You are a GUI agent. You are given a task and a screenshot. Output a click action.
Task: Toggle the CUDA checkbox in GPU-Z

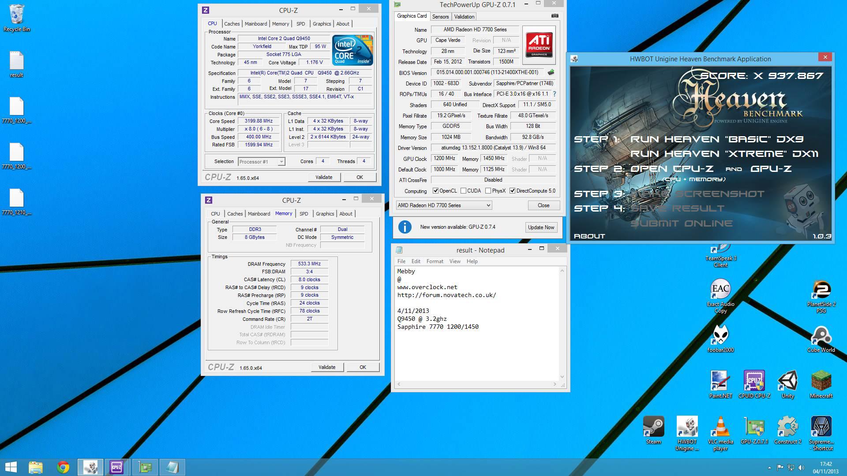[x=463, y=191]
